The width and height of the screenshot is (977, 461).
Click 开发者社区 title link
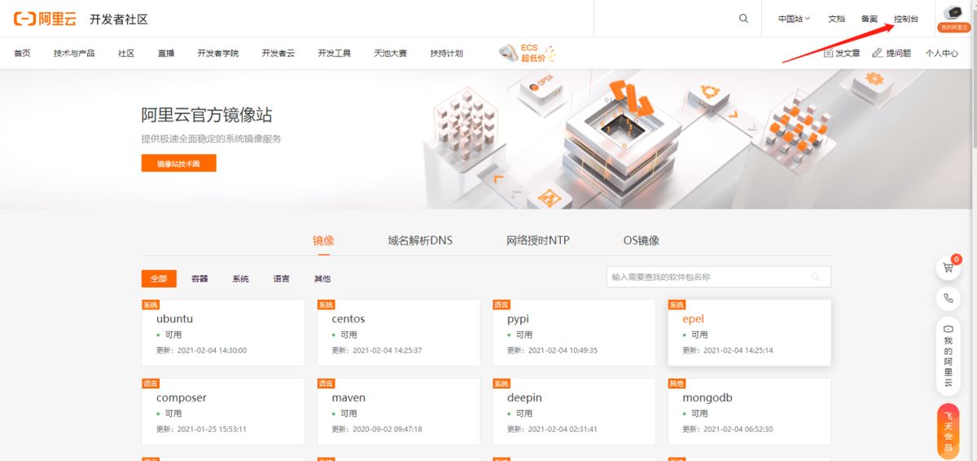coord(119,19)
